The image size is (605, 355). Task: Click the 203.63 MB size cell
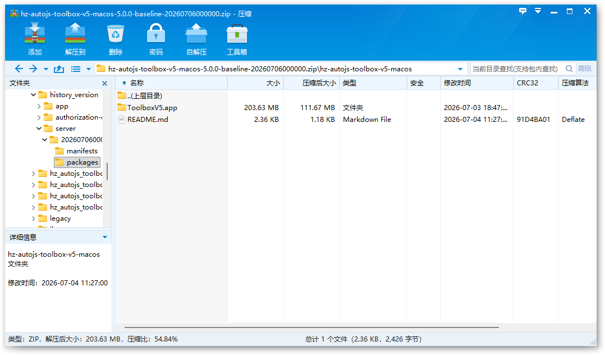click(x=261, y=108)
